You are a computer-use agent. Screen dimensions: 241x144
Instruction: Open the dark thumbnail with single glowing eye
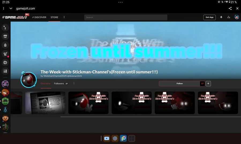tap(131, 103)
